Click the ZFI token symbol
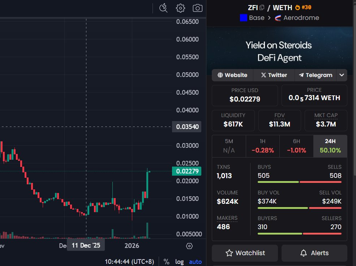356x266 pixels. click(253, 8)
